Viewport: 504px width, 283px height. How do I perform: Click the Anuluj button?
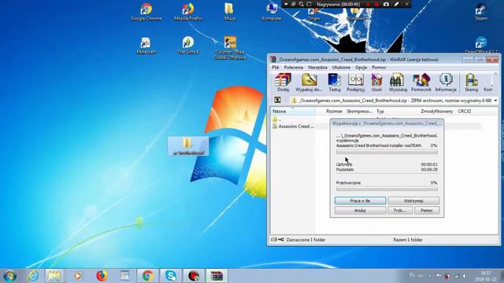point(360,211)
